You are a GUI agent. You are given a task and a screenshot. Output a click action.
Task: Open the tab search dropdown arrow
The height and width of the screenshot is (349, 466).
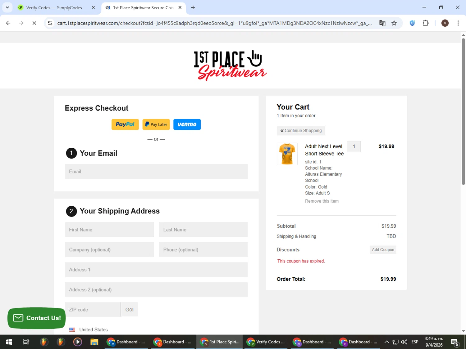pos(7,7)
